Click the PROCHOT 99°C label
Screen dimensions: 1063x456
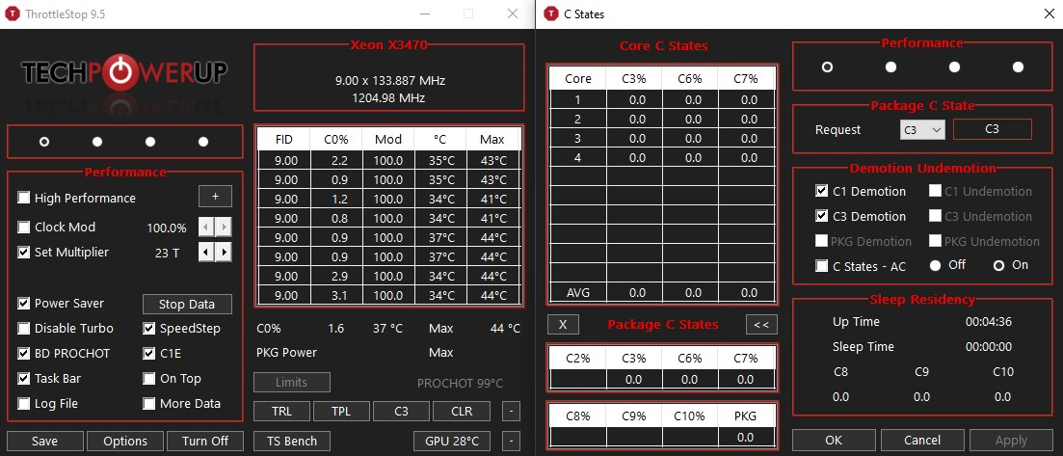coord(461,384)
